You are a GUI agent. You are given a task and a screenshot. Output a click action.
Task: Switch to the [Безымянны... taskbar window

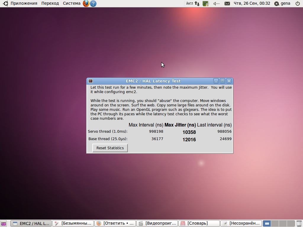point(73,223)
